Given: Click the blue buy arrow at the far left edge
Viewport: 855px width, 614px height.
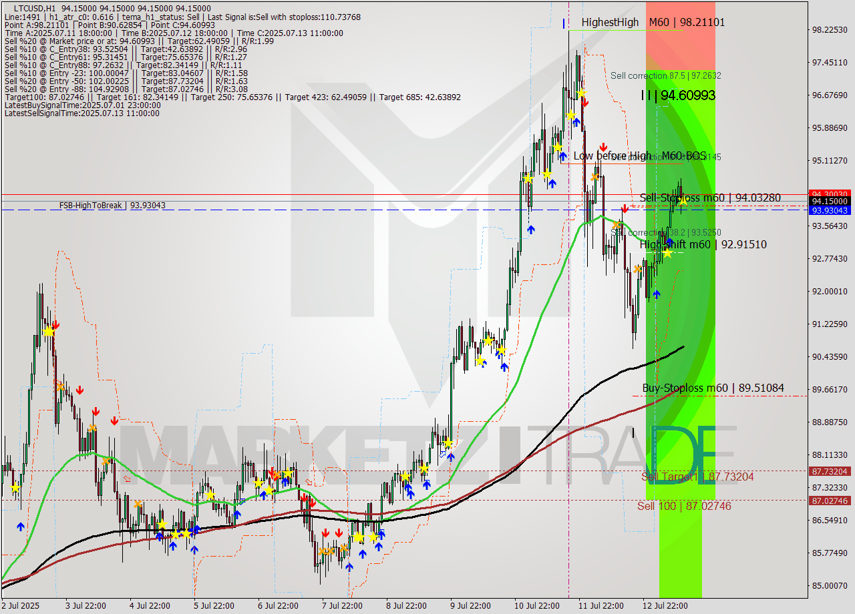Looking at the screenshot, I should point(21,527).
